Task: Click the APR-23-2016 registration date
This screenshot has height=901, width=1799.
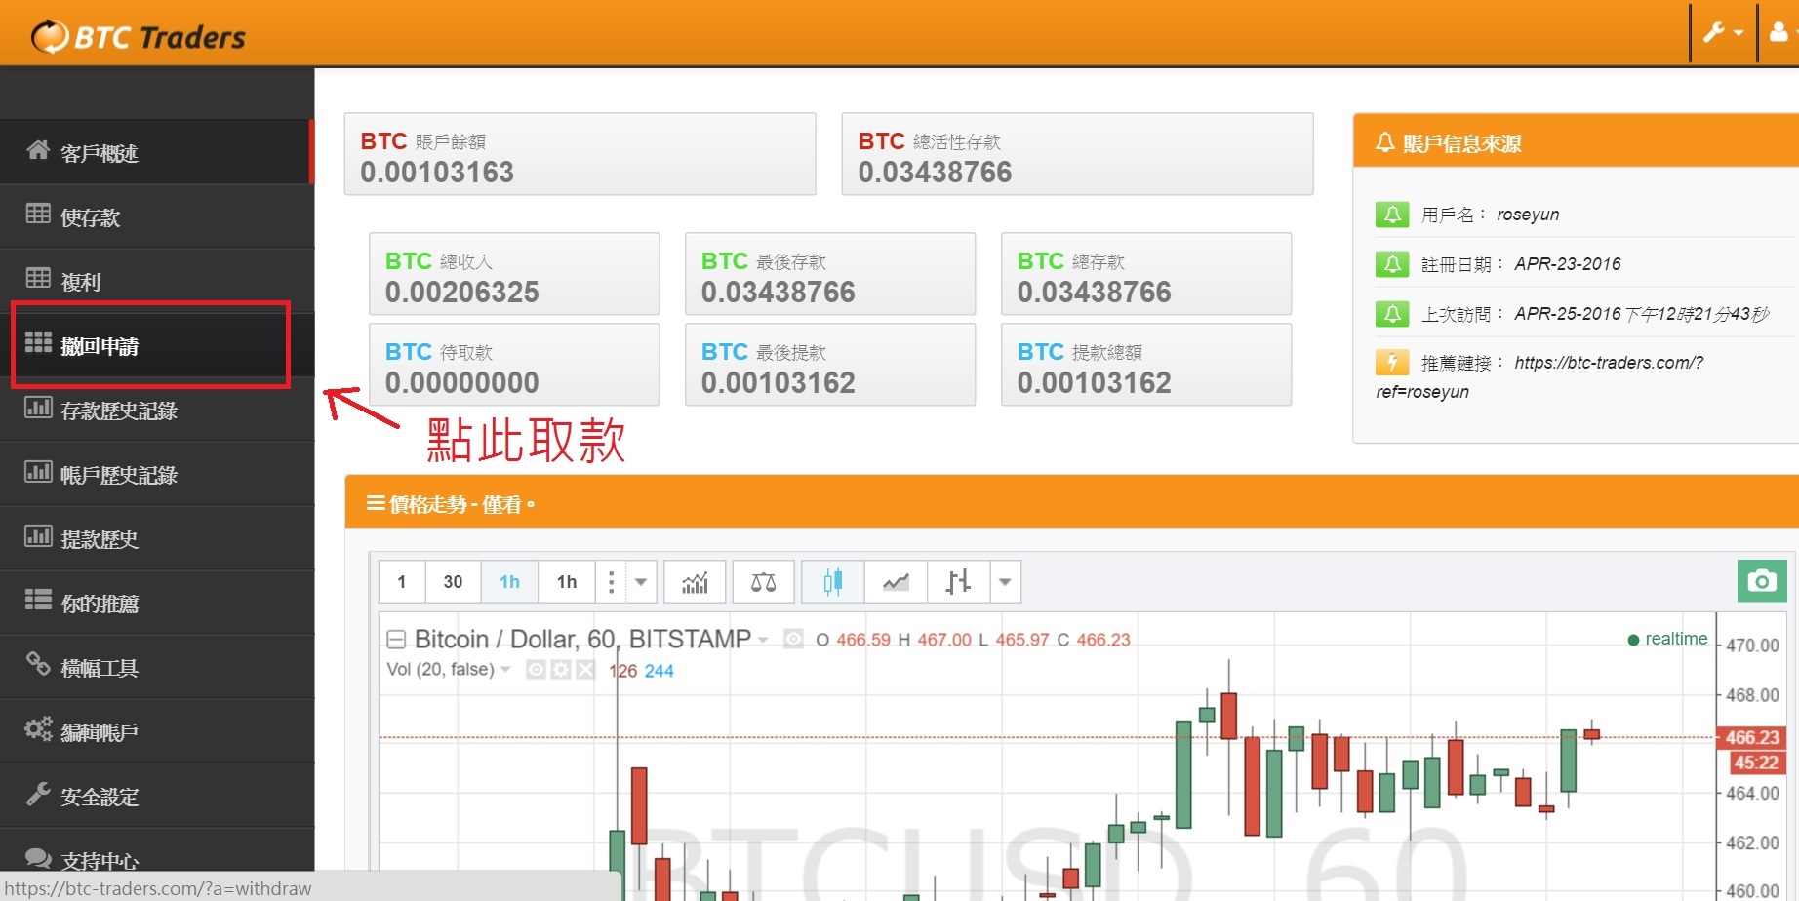Action: click(x=1568, y=264)
